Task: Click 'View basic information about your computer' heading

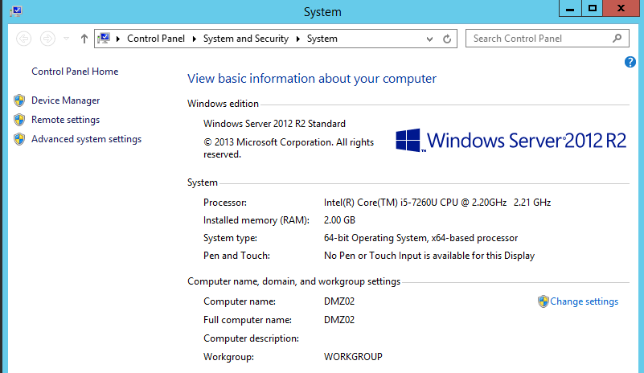Action: 312,79
